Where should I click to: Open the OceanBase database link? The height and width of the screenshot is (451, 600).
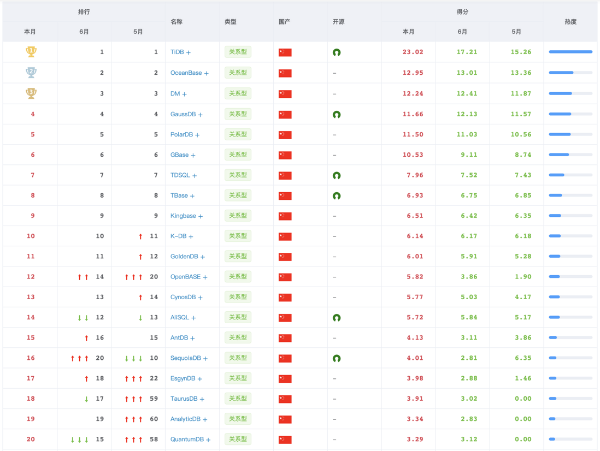pyautogui.click(x=190, y=73)
